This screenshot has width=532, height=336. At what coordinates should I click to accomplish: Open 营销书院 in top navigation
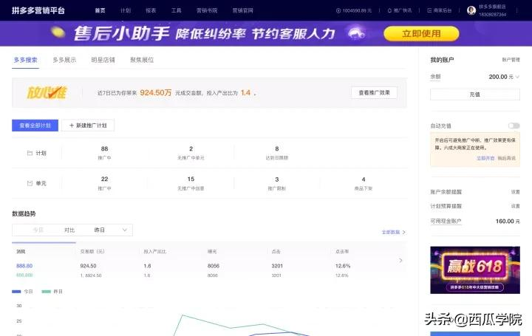(x=207, y=10)
